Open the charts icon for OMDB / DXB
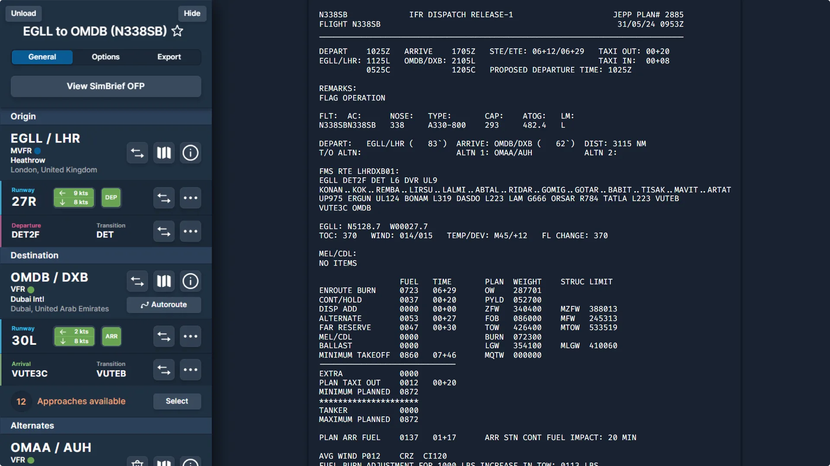This screenshot has width=830, height=466. pos(164,281)
